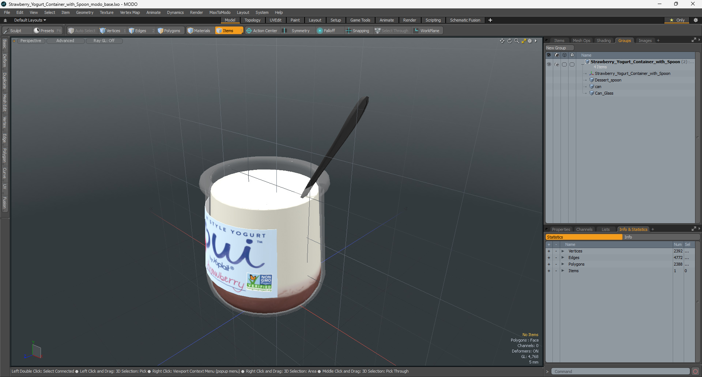Screen dimensions: 702x377
Task: Click plus button on Vertices row
Action: (549, 251)
